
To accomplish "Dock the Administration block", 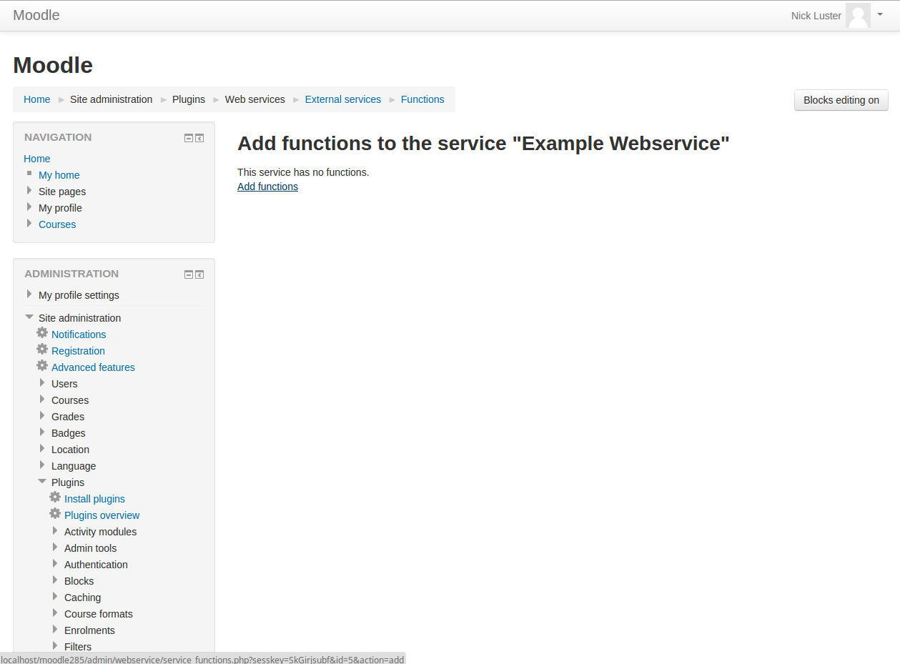I will click(x=199, y=274).
